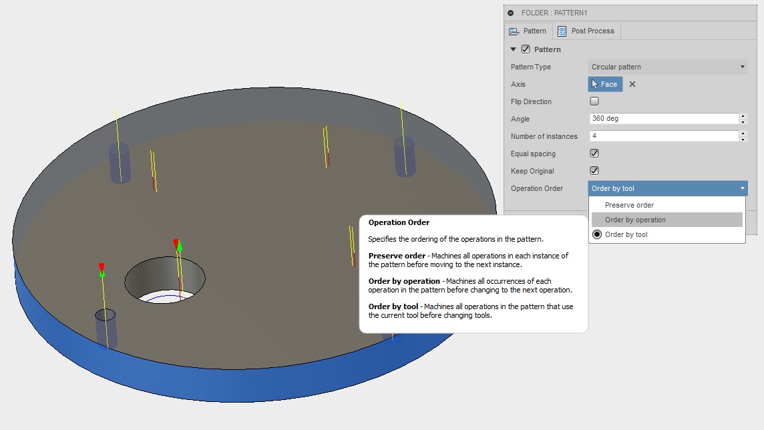Select the Pattern tab icon
764x430 pixels.
coord(514,30)
